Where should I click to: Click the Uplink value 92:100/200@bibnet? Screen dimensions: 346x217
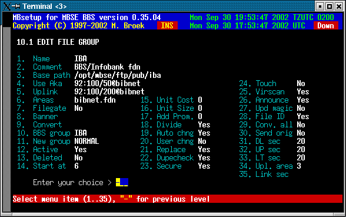tap(109, 91)
